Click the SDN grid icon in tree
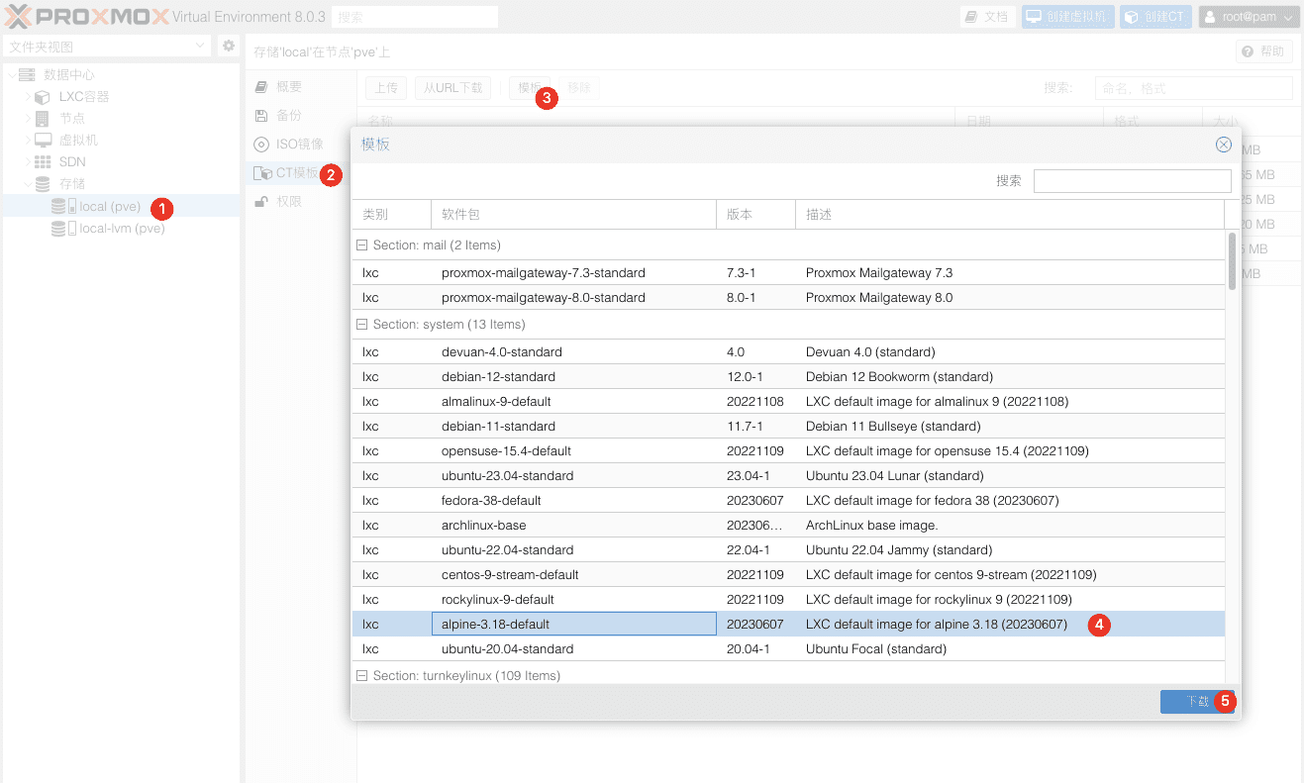Image resolution: width=1304 pixels, height=783 pixels. point(43,162)
